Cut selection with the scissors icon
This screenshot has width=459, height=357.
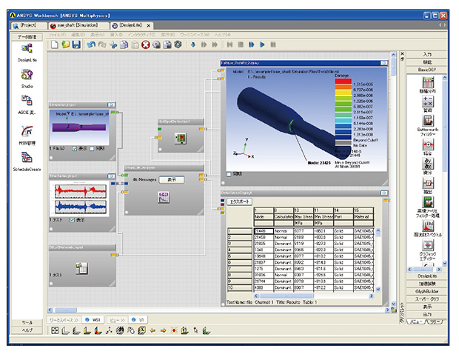click(x=113, y=44)
